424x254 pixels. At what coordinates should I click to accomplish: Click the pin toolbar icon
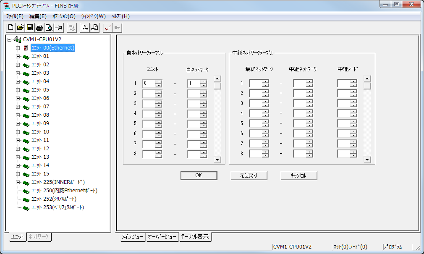[x=59, y=27]
